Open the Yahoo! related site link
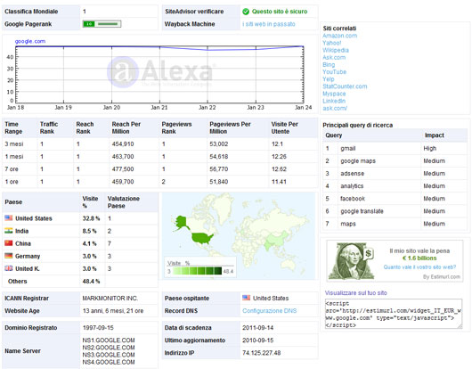This screenshot has height=369, width=472. click(x=332, y=43)
